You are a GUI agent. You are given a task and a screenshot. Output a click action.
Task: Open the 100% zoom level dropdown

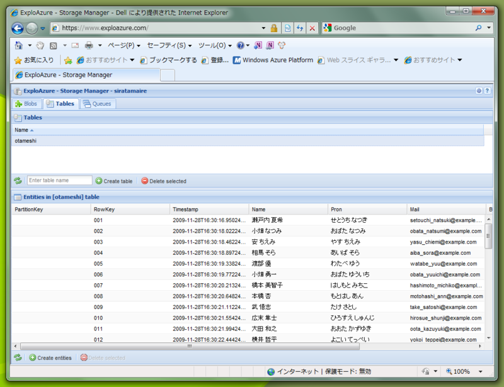click(481, 372)
